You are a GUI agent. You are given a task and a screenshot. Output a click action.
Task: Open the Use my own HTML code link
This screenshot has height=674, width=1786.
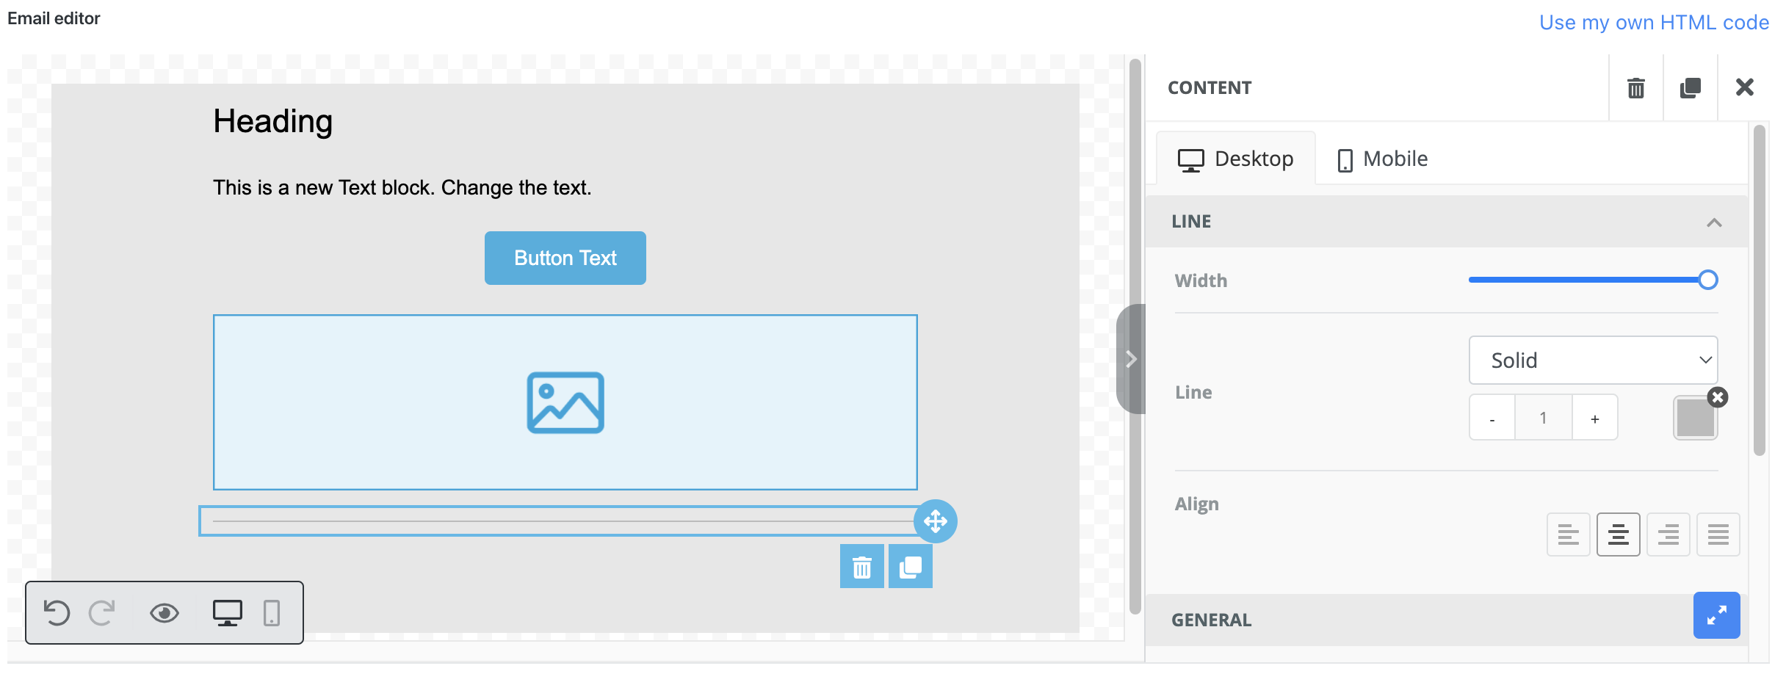1655,23
